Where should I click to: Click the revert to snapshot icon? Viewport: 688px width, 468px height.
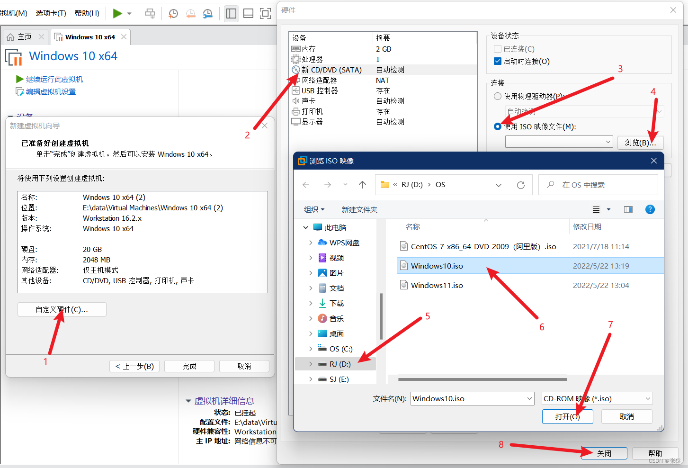pos(190,13)
